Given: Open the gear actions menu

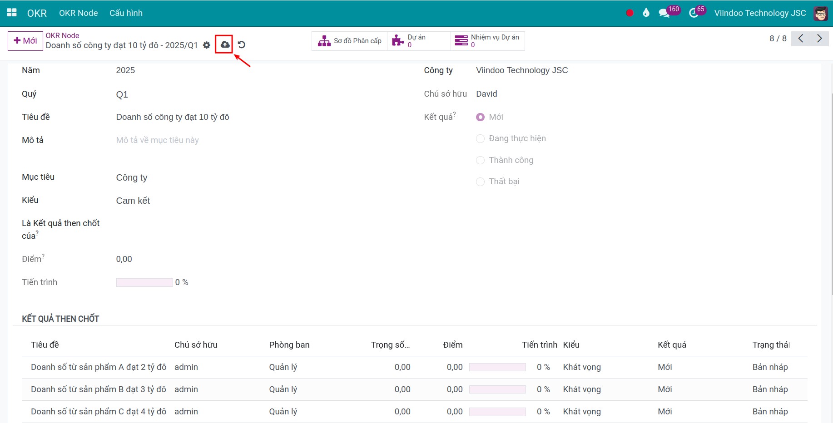Looking at the screenshot, I should 207,45.
